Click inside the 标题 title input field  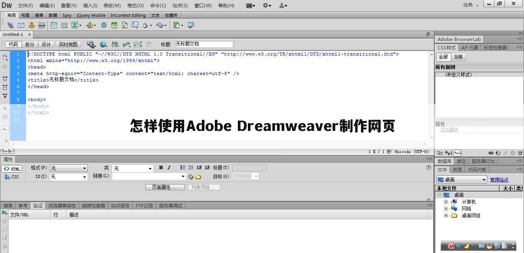click(203, 44)
